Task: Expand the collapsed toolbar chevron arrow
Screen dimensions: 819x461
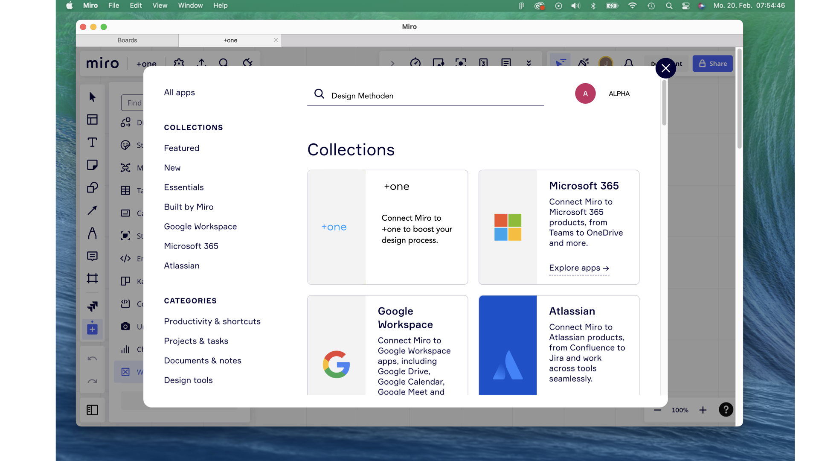Action: (x=392, y=63)
